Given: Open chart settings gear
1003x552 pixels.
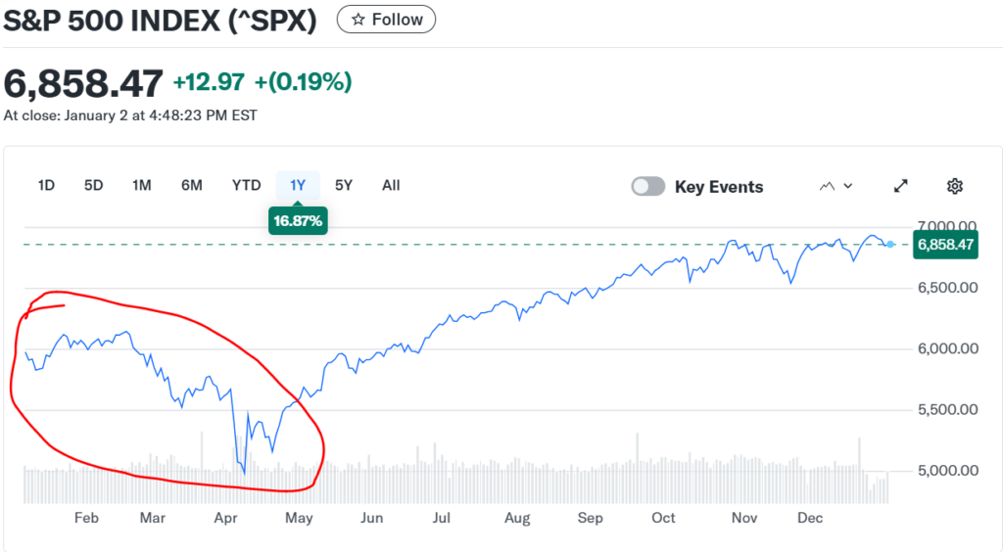Looking at the screenshot, I should [x=955, y=186].
